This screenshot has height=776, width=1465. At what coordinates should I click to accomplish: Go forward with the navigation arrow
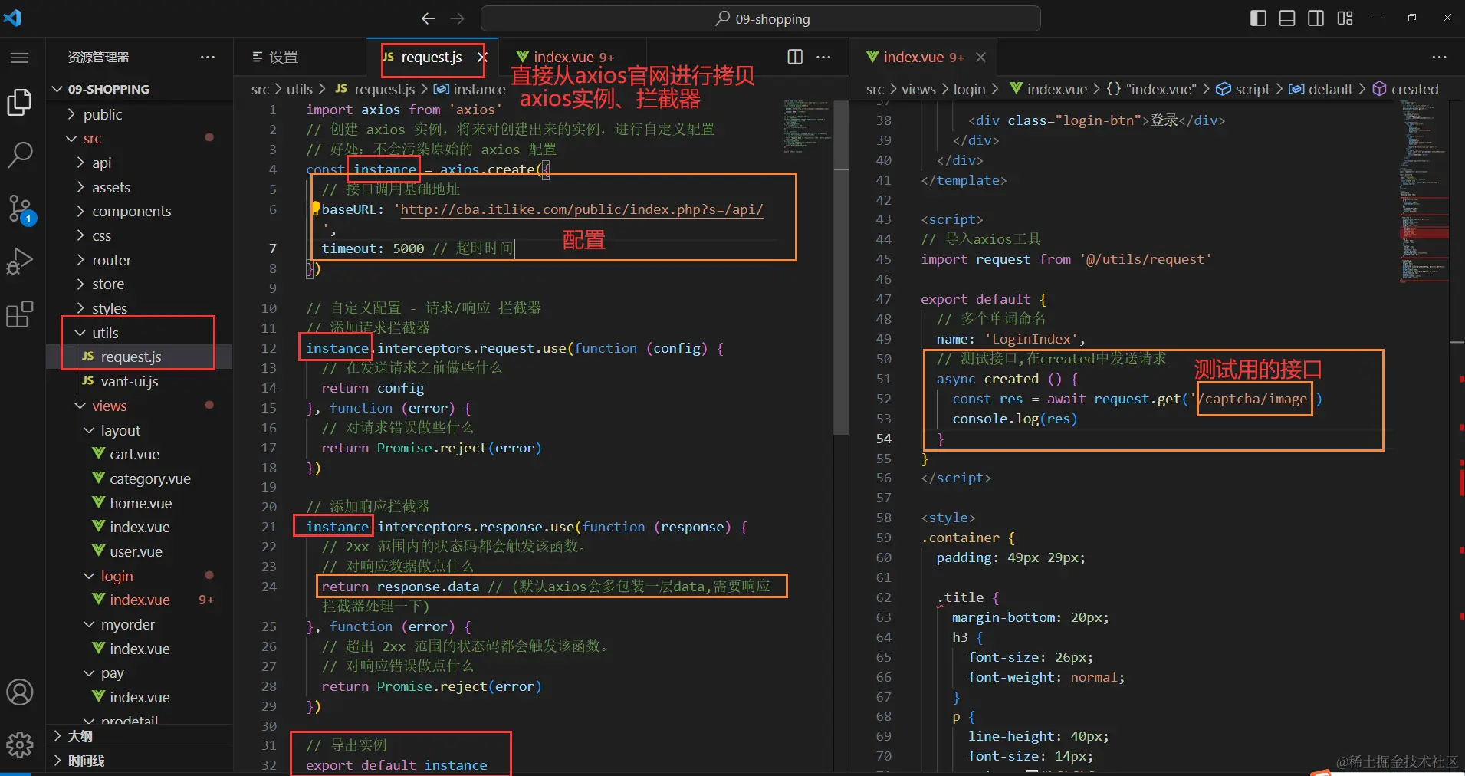pyautogui.click(x=458, y=18)
